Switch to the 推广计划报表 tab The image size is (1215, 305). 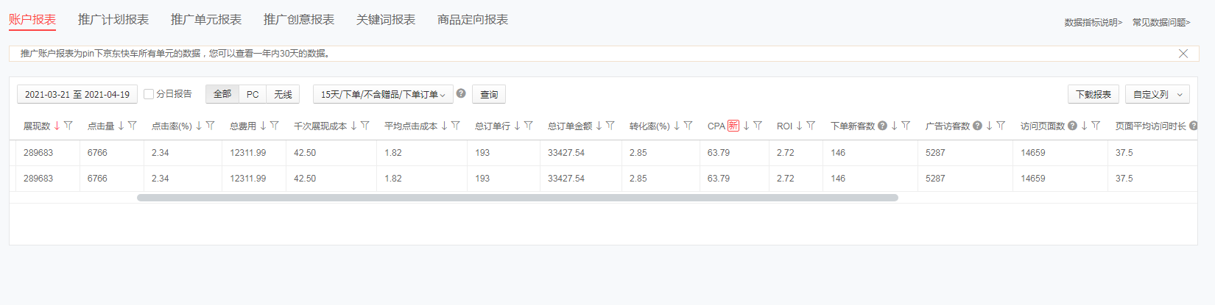[113, 20]
